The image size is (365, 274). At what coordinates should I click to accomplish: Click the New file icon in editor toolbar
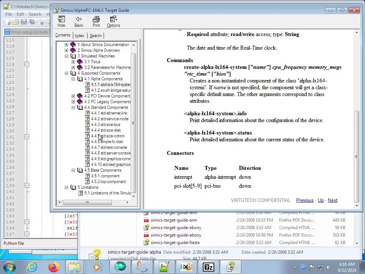pyautogui.click(x=8, y=22)
